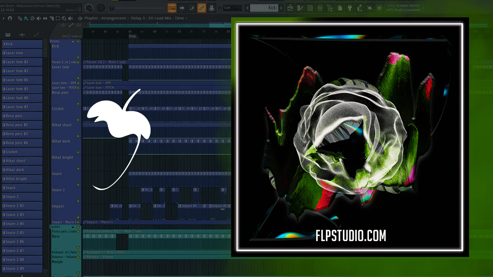Click the snap magnet icon beside Cell

click(220, 8)
